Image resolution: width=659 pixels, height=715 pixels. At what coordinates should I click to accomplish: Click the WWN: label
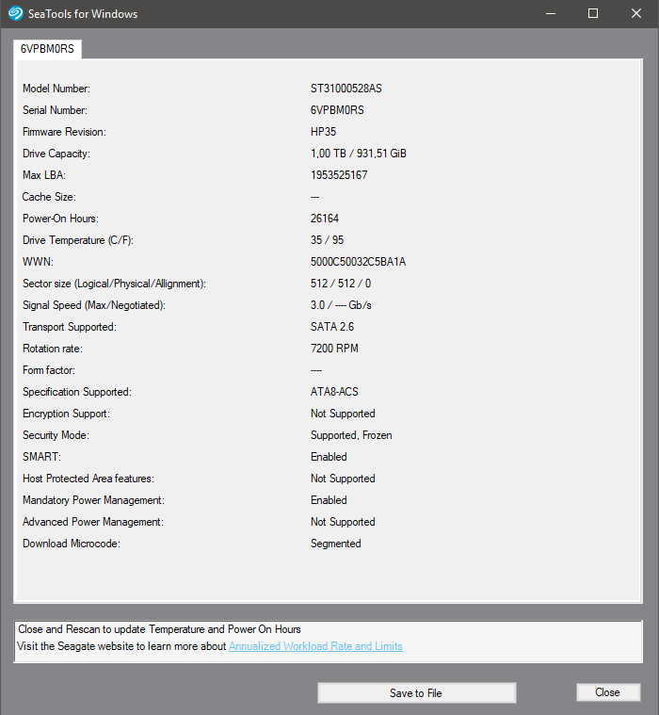(x=38, y=262)
